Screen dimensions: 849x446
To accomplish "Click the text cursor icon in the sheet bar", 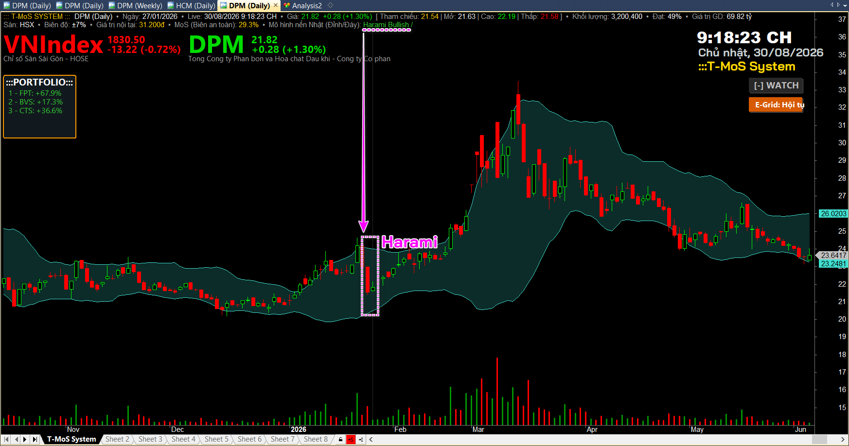I will [x=361, y=440].
